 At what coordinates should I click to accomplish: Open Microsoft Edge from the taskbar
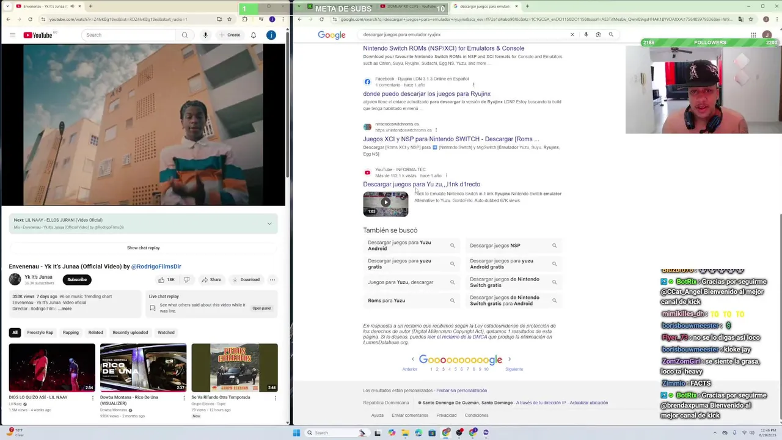coord(418,433)
